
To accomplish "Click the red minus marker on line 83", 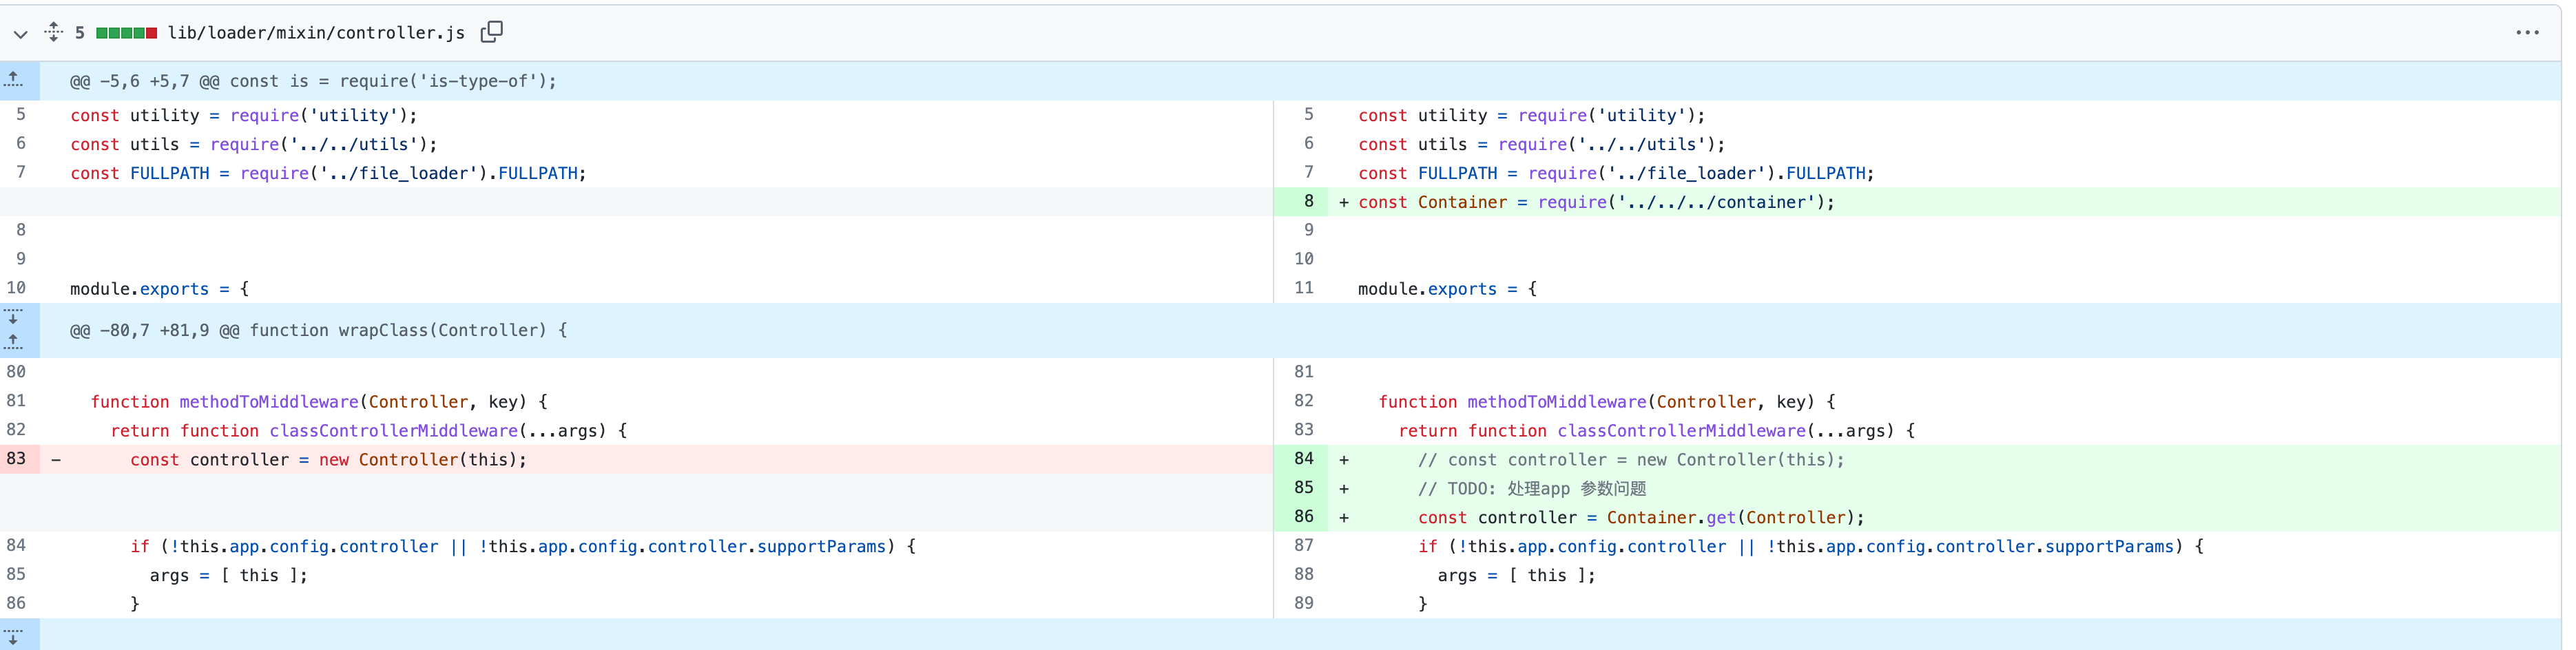I will click(x=57, y=460).
